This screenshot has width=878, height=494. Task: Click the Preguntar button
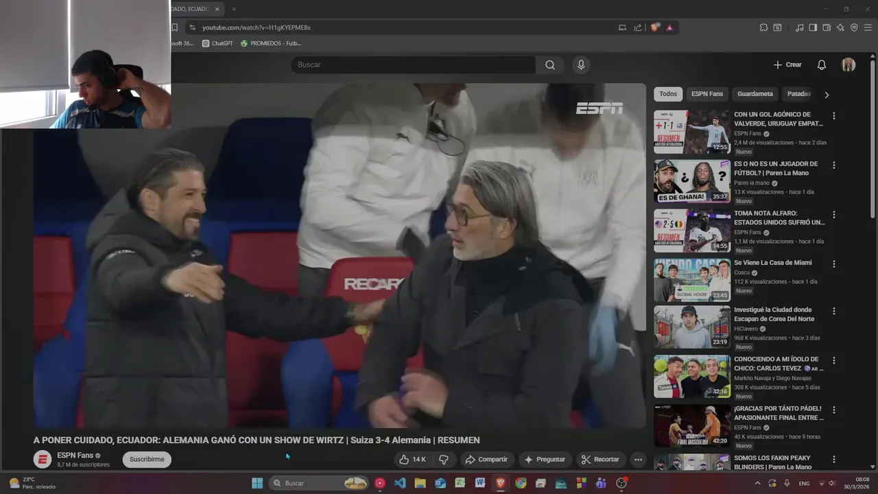coord(545,460)
